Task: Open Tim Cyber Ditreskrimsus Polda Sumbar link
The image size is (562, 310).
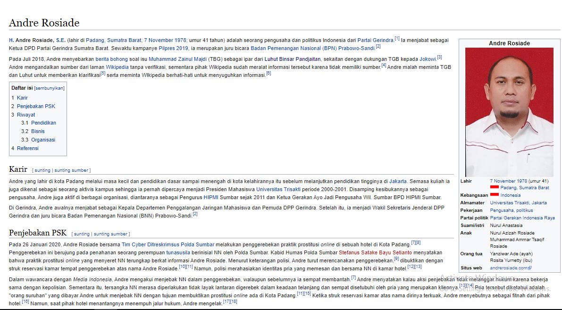Action: click(168, 245)
